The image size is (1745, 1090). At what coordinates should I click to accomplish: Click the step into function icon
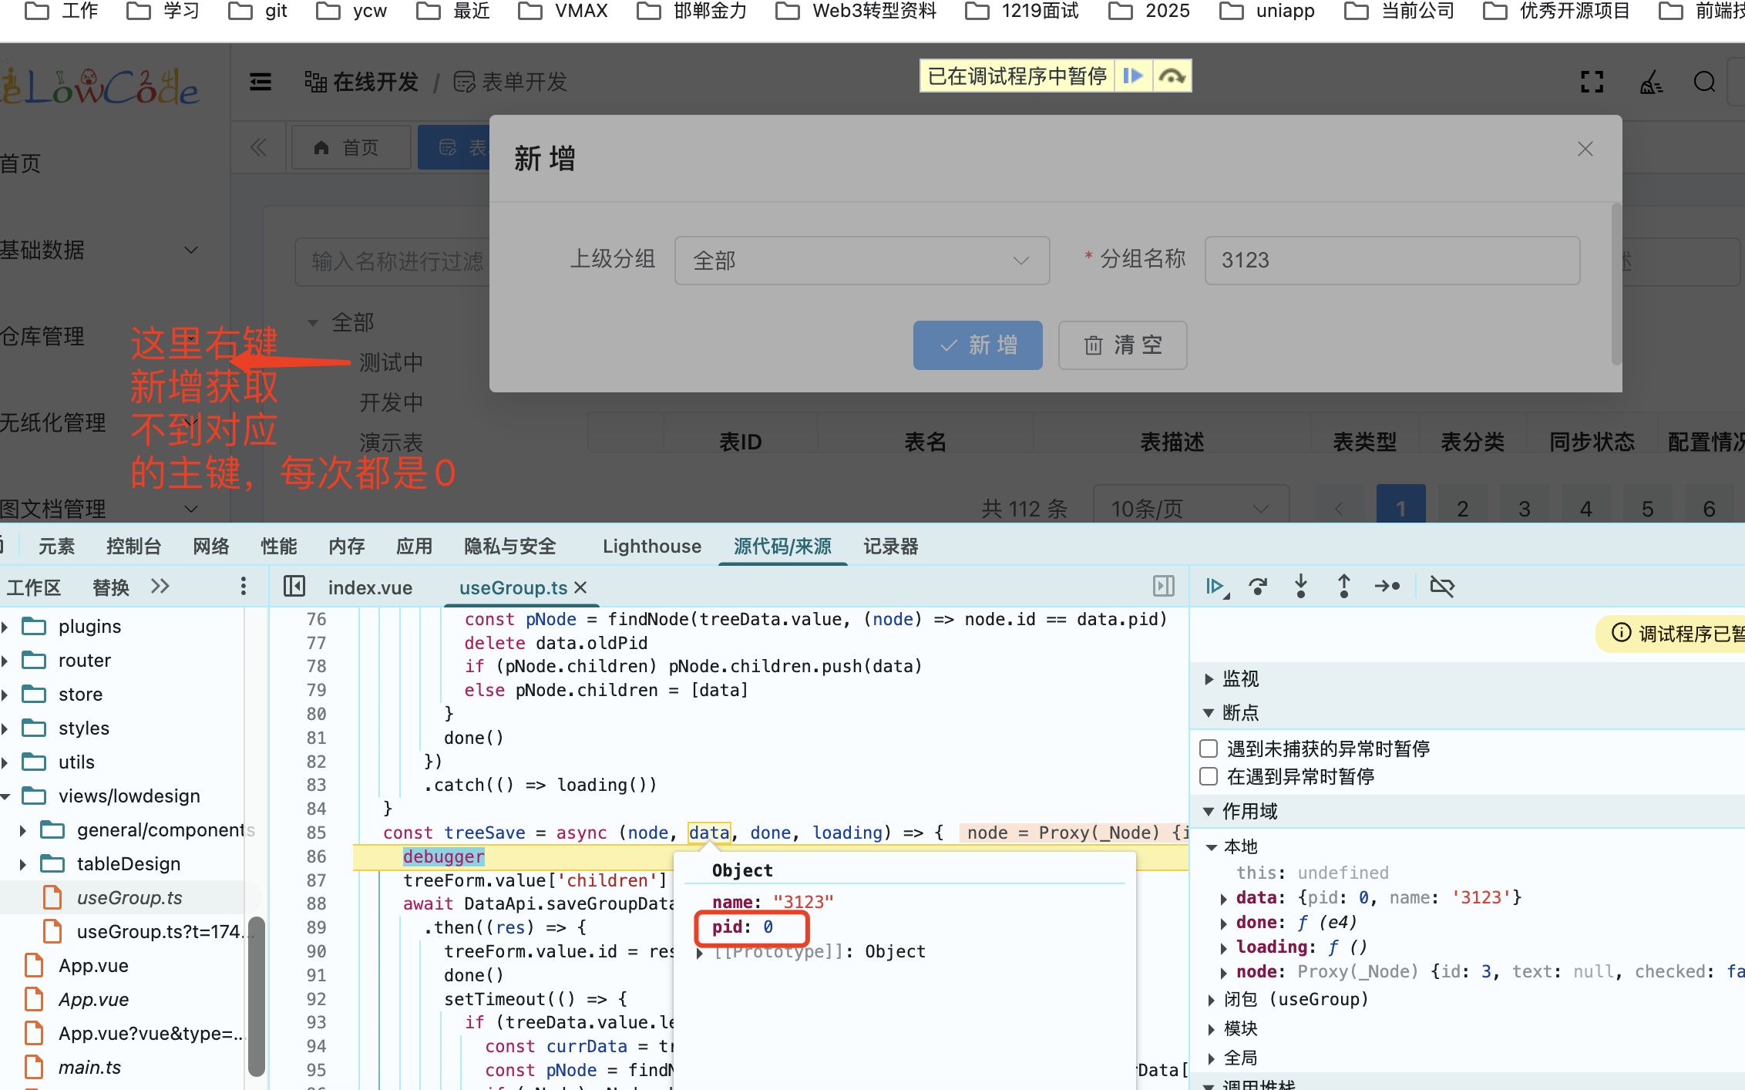click(x=1301, y=587)
